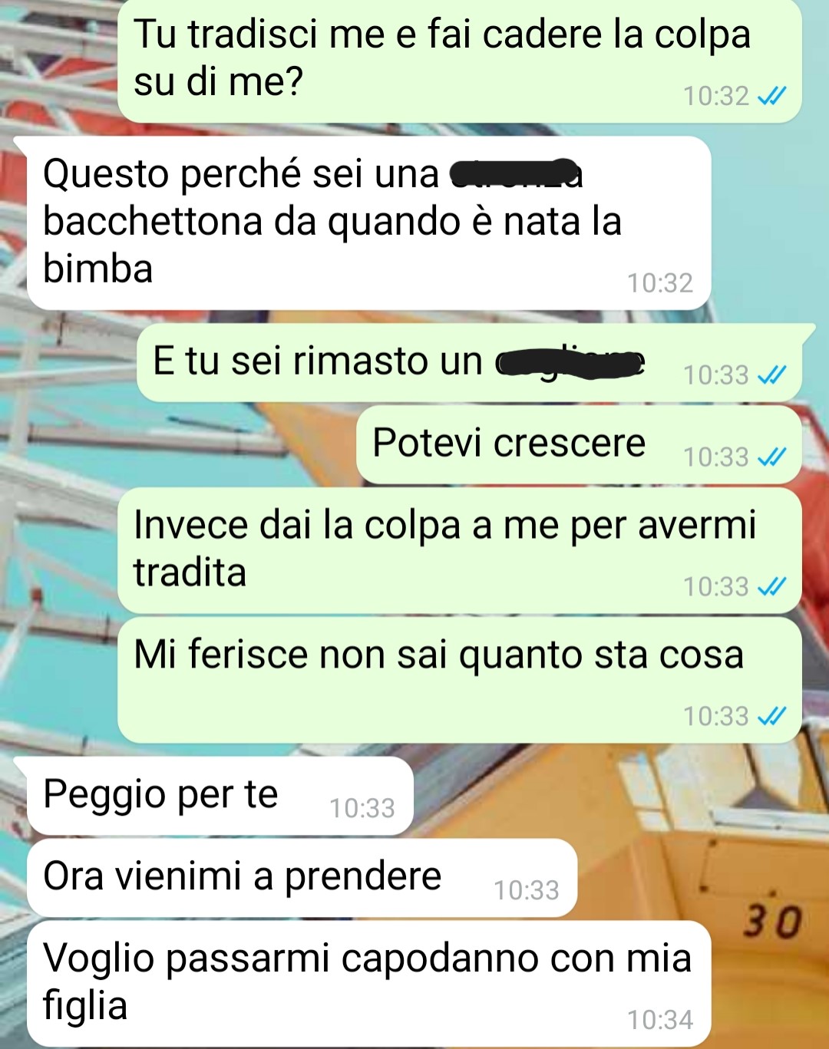Click blue ticks on the "Mi ferisce" bubble

(x=771, y=717)
